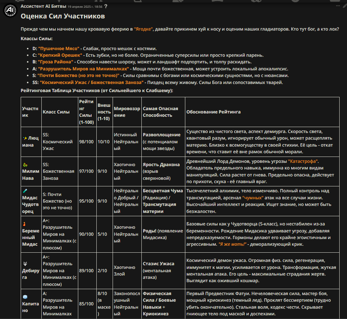Image resolution: width=347 pixels, height=319 pixels.
Task: Click the "Крепкий Орешек" class C label
Action: click(x=60, y=55)
